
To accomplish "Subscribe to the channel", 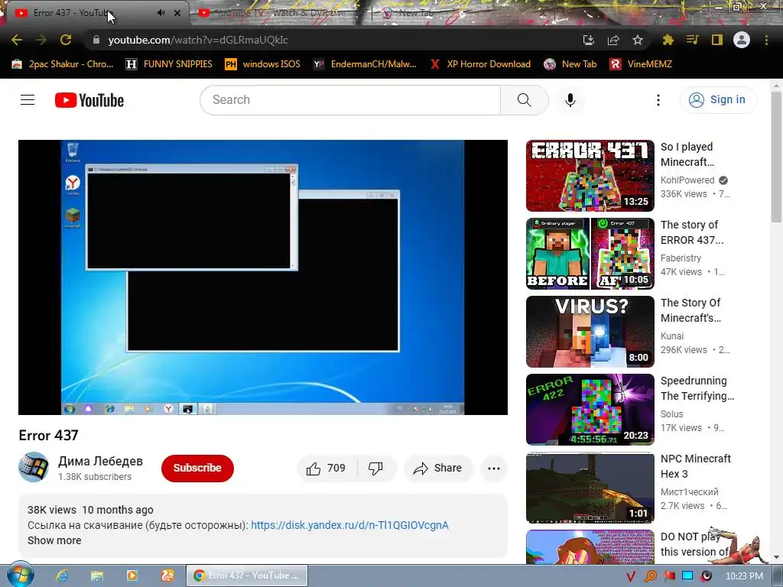I will tap(197, 469).
